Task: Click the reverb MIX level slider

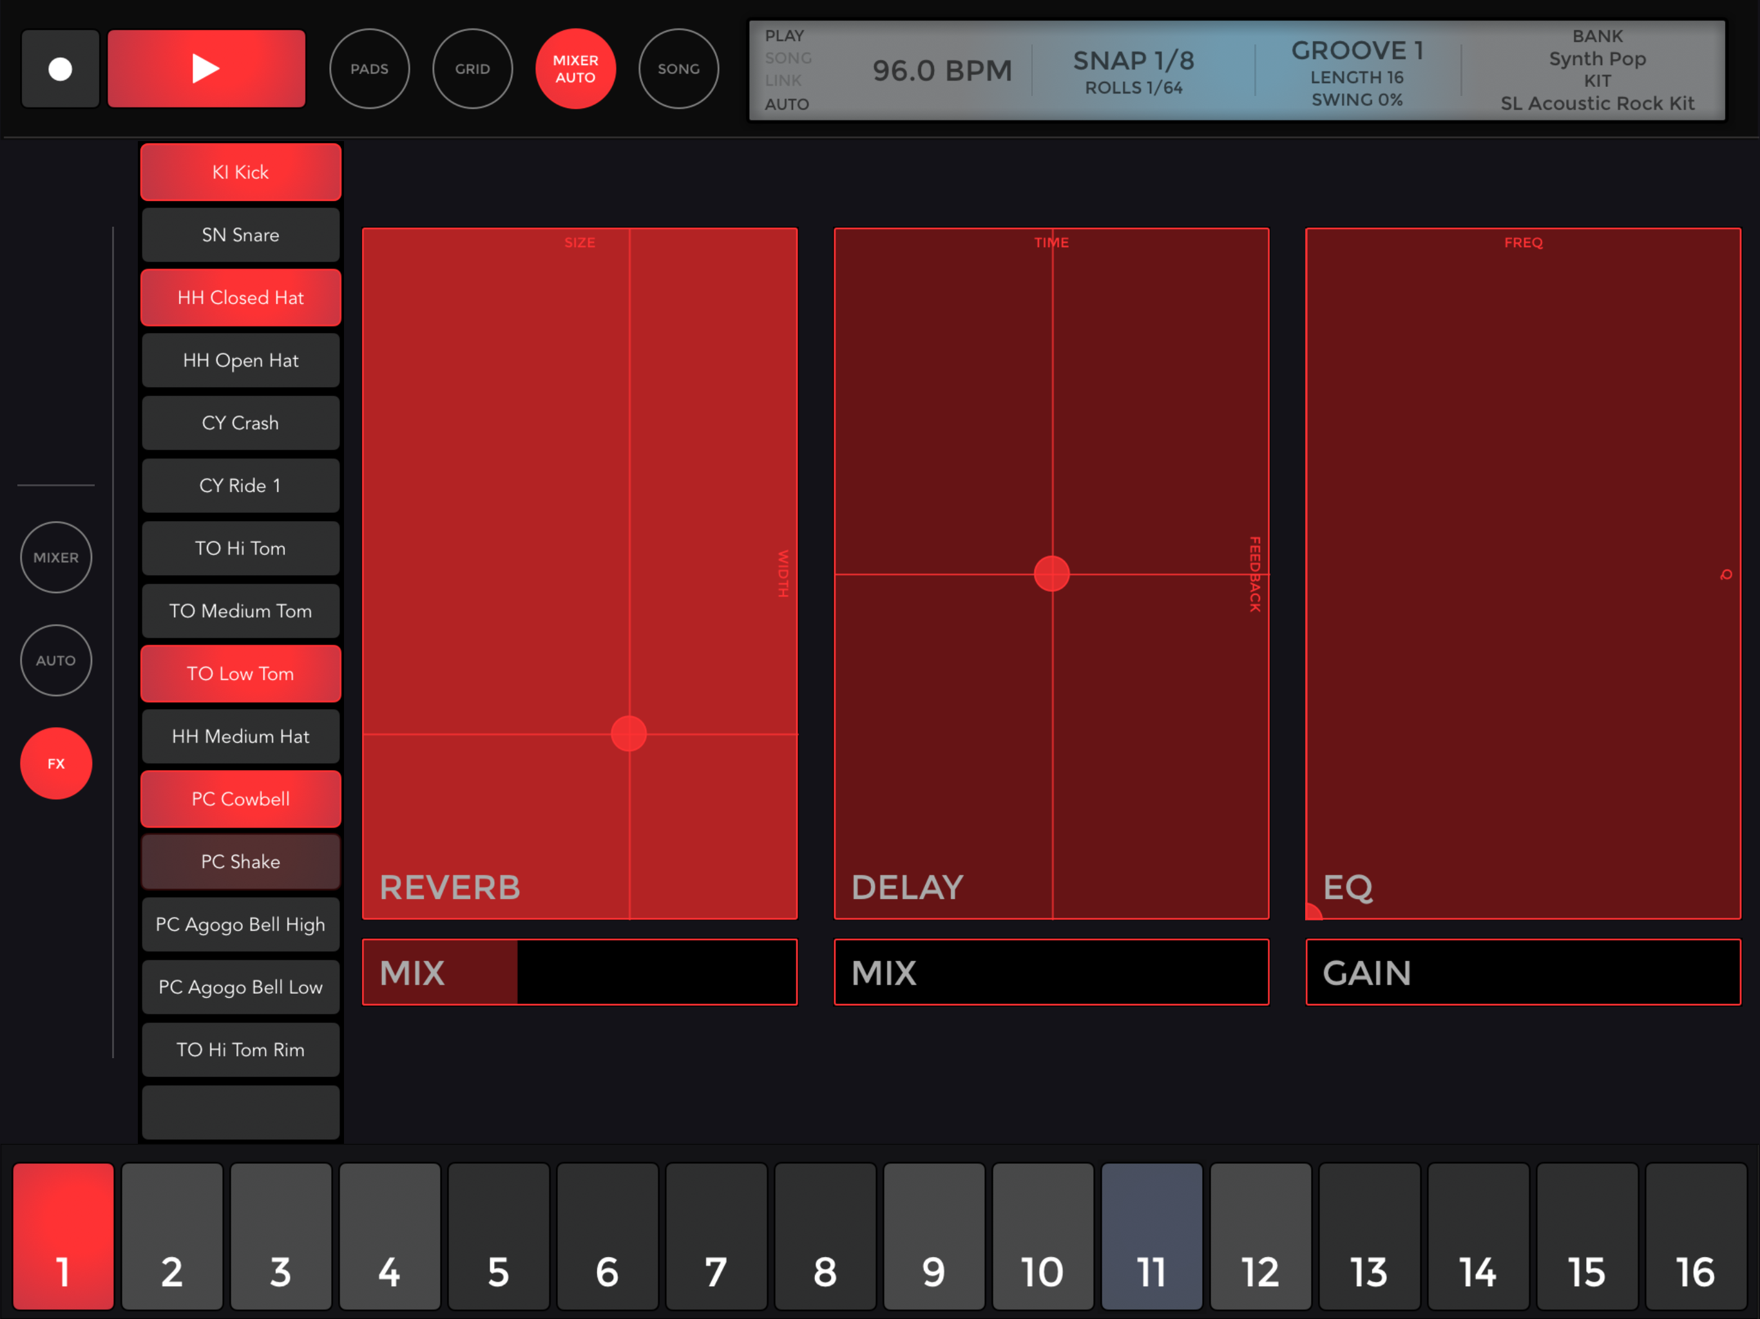Action: 579,972
